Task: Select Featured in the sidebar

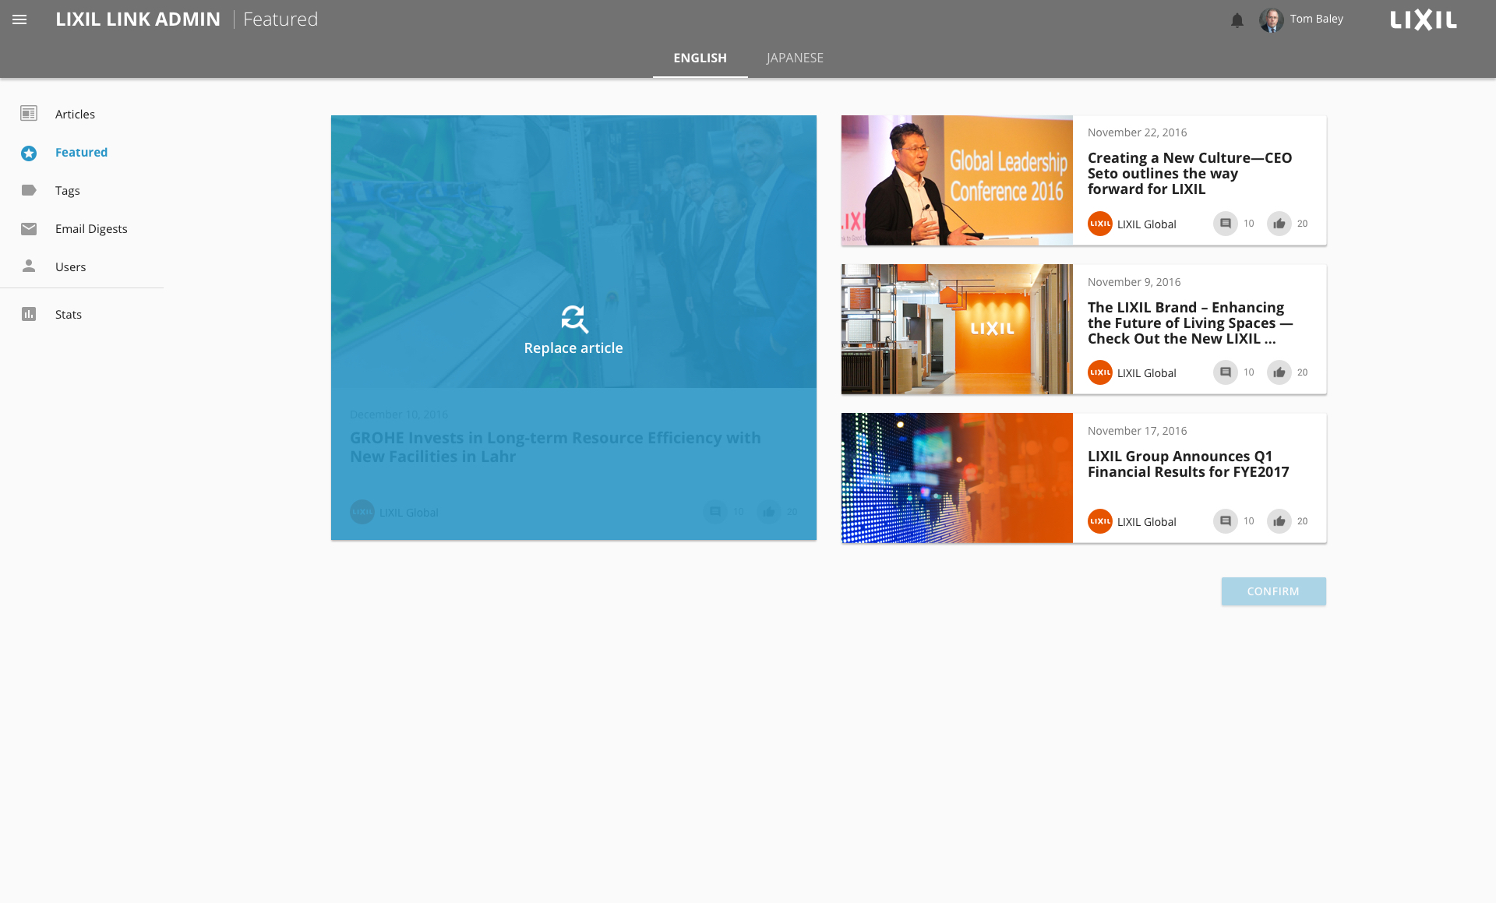Action: pyautogui.click(x=82, y=152)
